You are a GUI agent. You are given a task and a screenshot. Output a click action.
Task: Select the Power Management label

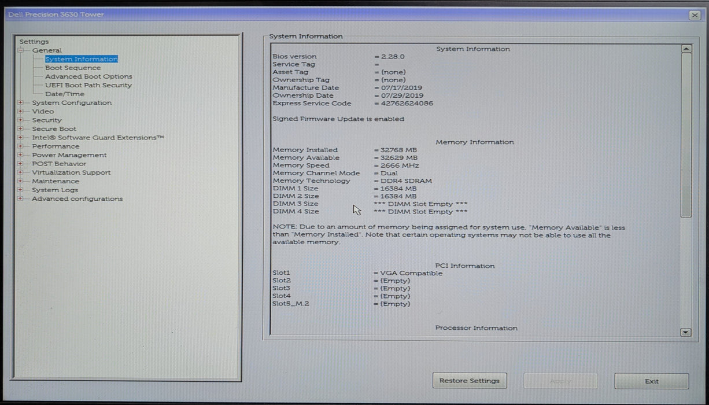click(x=69, y=155)
